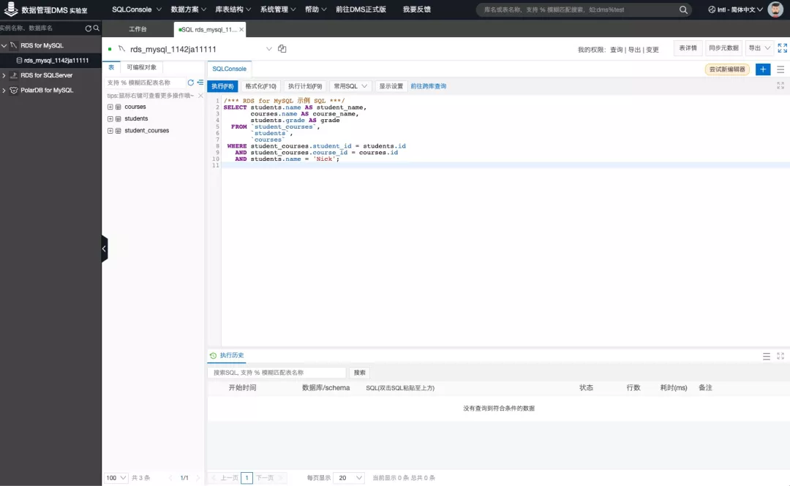The height and width of the screenshot is (486, 790).
Task: Click the RDS for MySQL dolphin icon
Action: tap(14, 45)
